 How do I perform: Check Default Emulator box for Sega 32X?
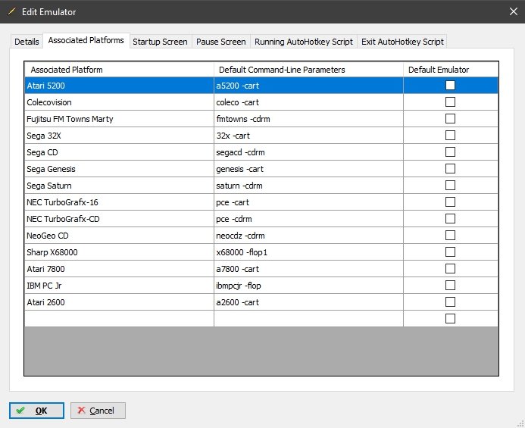[450, 136]
